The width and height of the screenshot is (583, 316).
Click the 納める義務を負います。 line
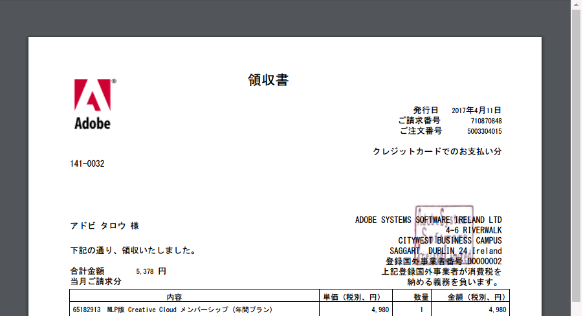[454, 282]
